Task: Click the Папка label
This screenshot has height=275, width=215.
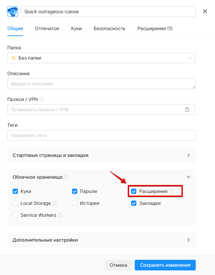Action: 14,48
